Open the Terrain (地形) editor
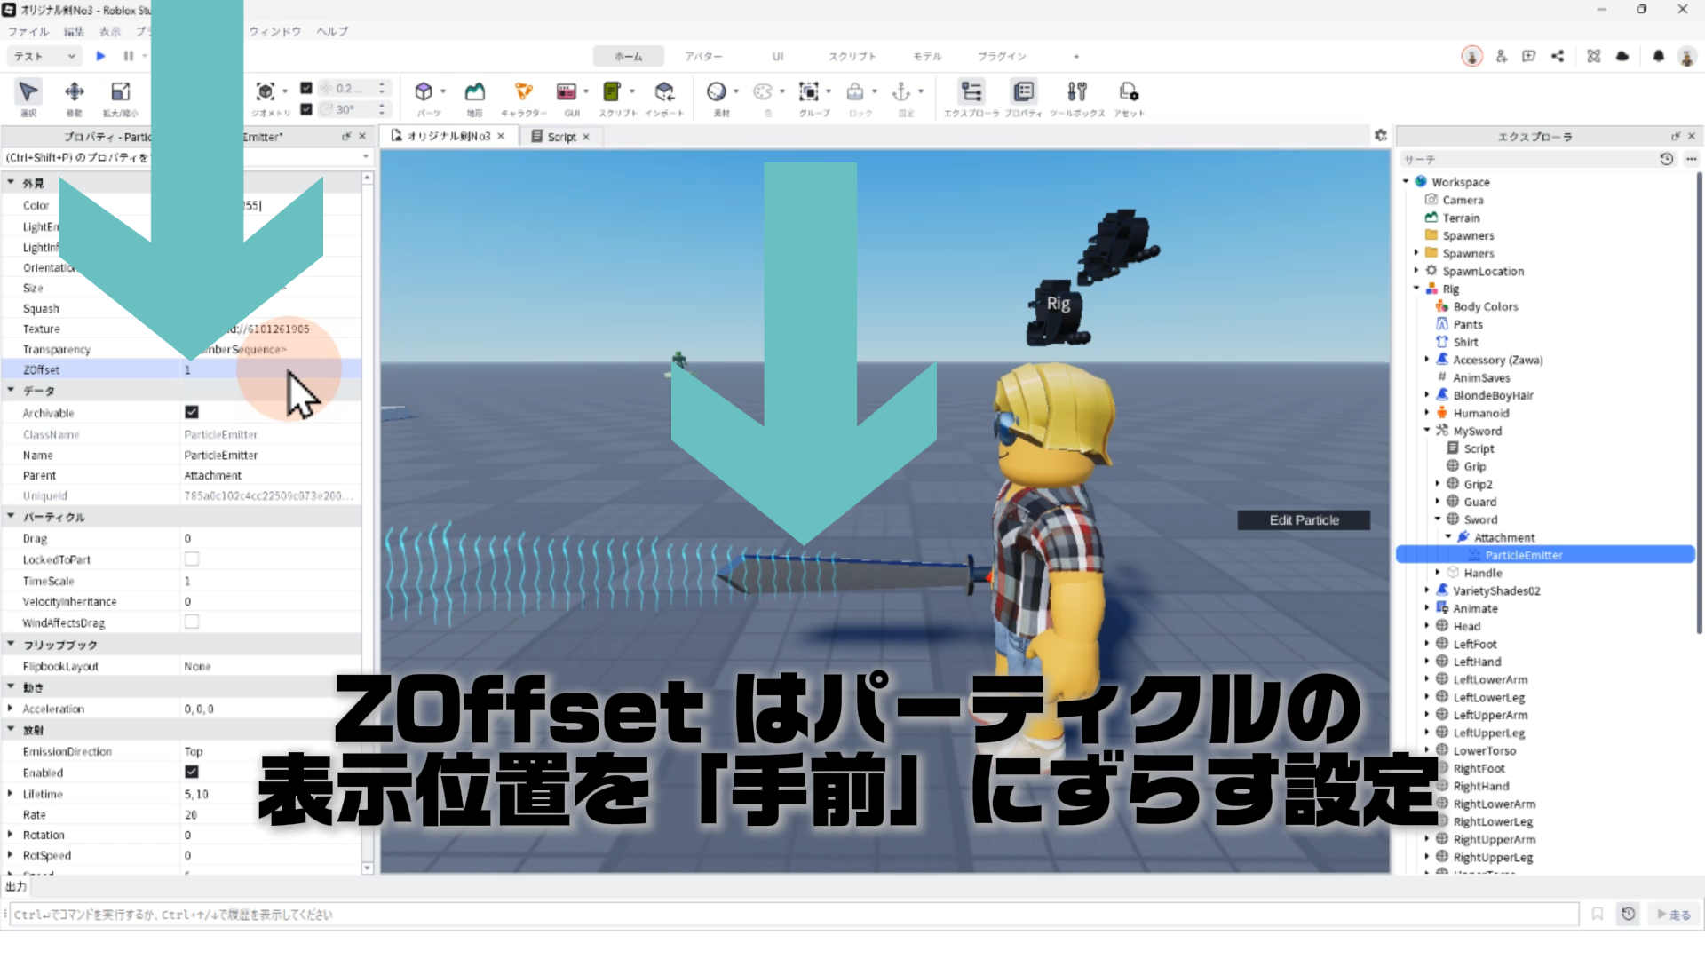 point(475,92)
